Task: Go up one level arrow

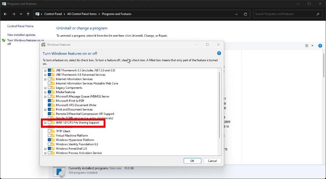Action: point(28,14)
